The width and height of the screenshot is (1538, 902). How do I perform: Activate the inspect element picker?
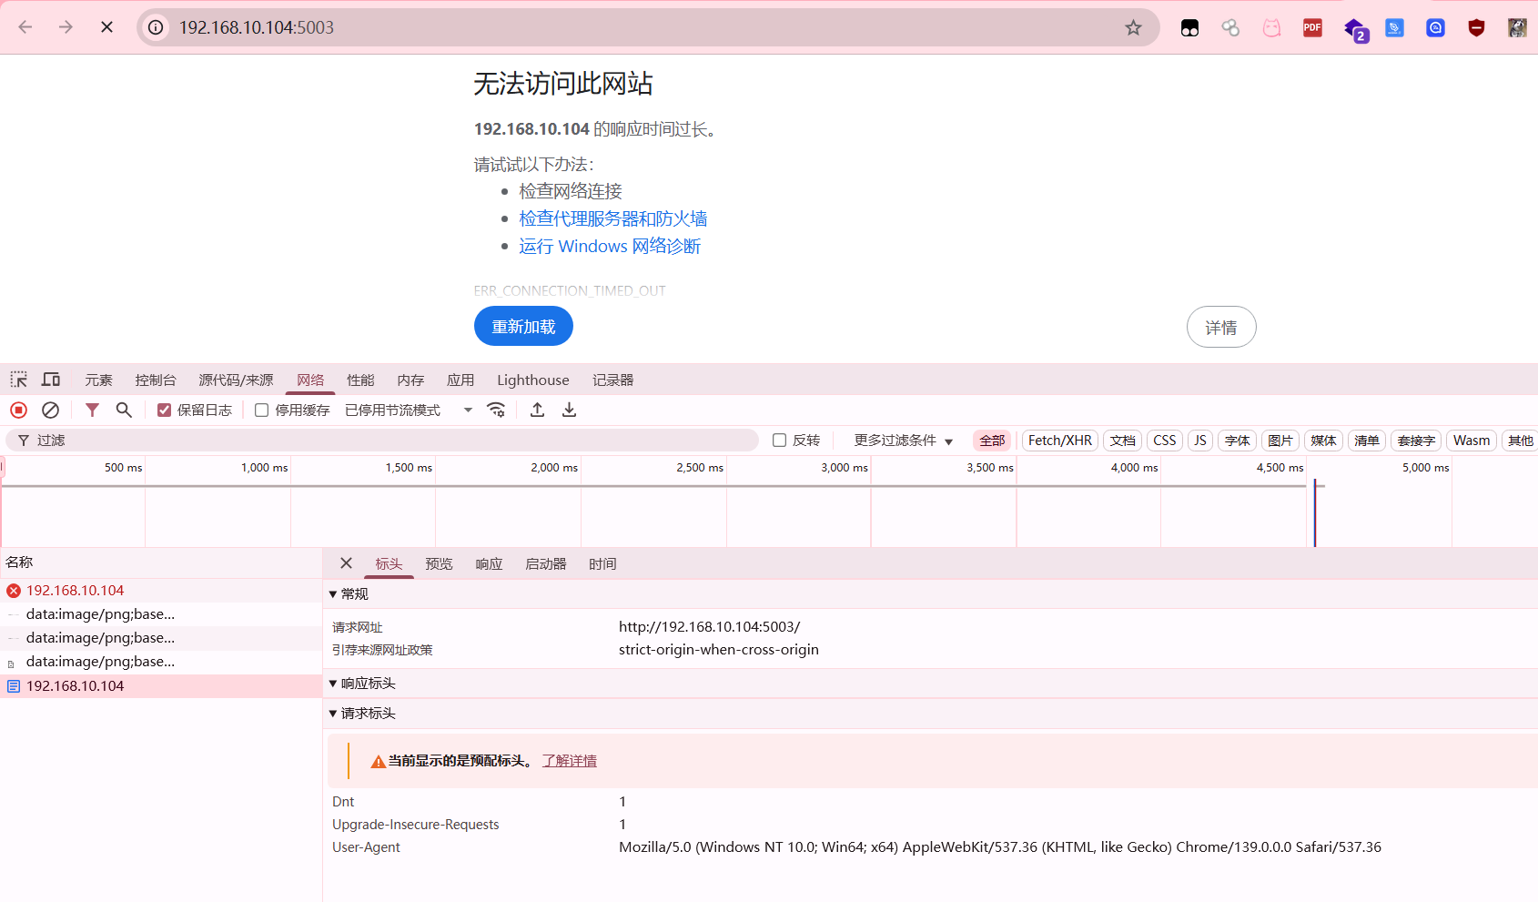click(x=19, y=380)
